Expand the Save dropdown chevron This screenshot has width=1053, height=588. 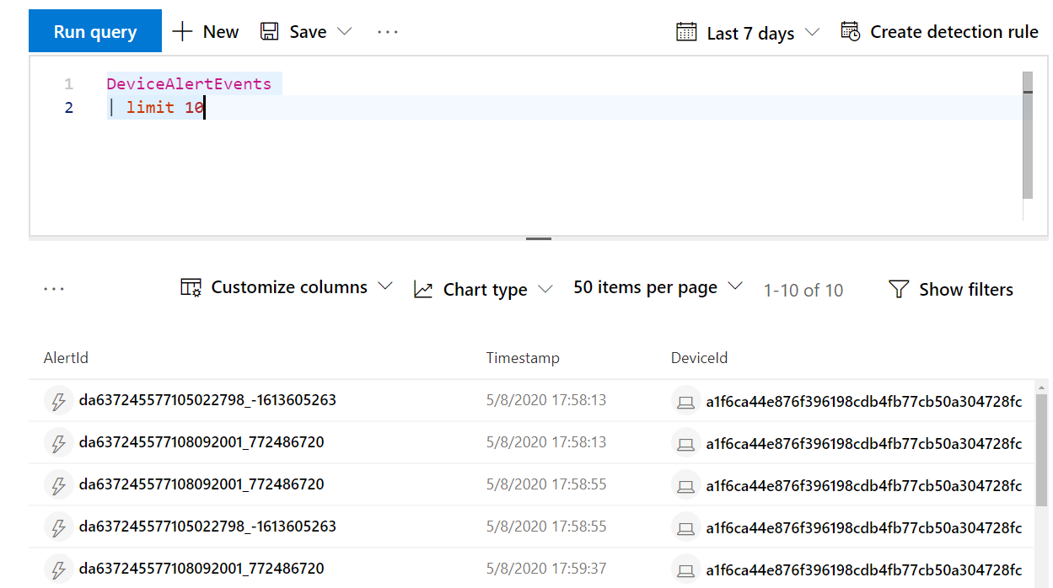tap(344, 32)
